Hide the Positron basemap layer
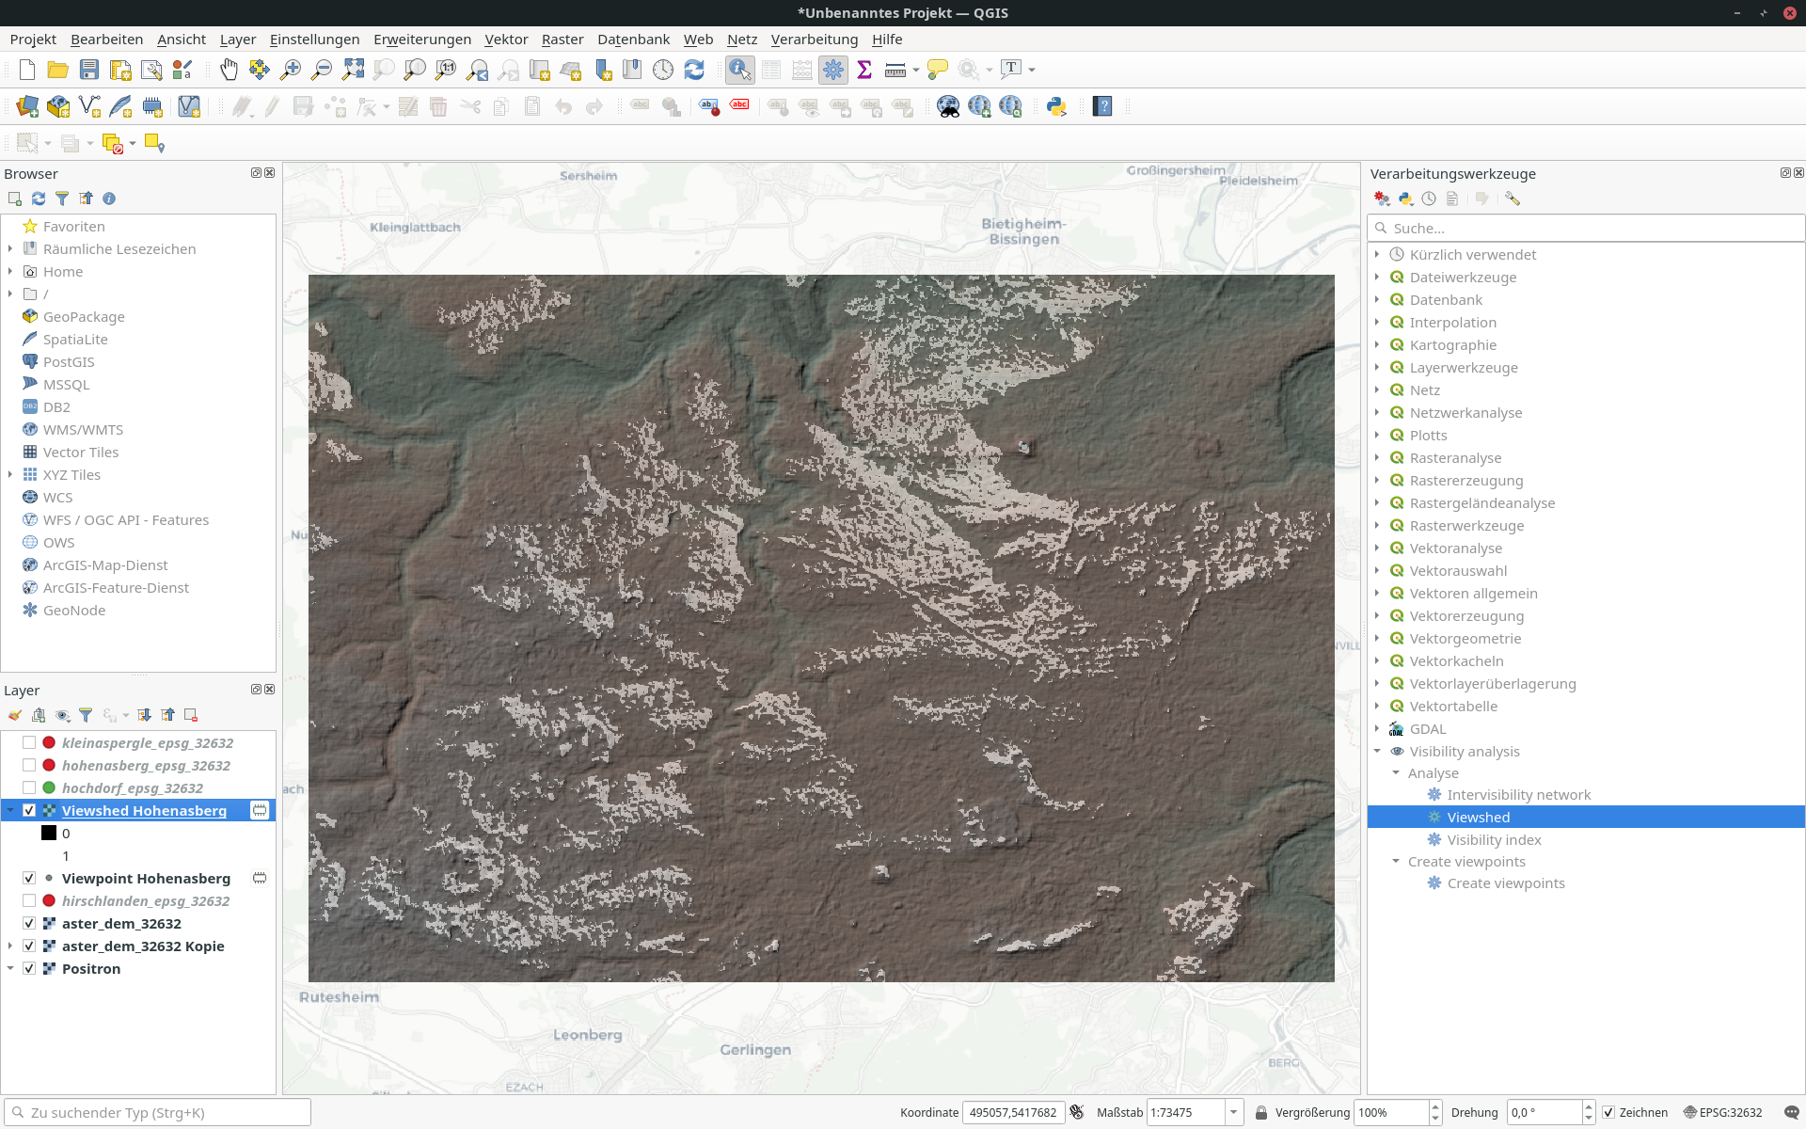This screenshot has height=1129, width=1806. tap(29, 968)
